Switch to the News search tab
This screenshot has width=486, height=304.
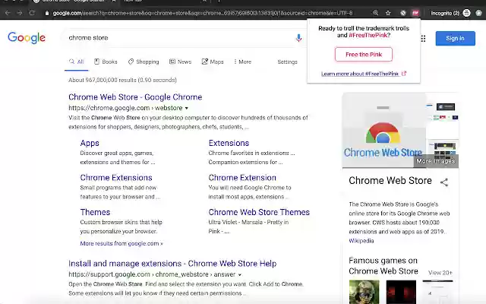[x=181, y=62]
